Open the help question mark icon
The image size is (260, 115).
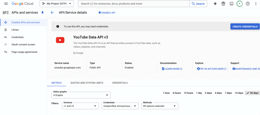(x=248, y=4)
